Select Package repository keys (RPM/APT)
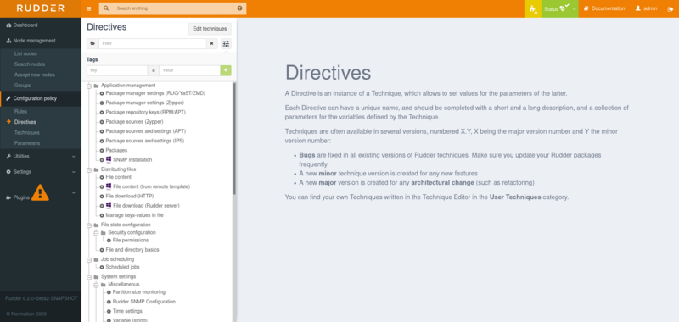This screenshot has width=679, height=322. [x=145, y=113]
